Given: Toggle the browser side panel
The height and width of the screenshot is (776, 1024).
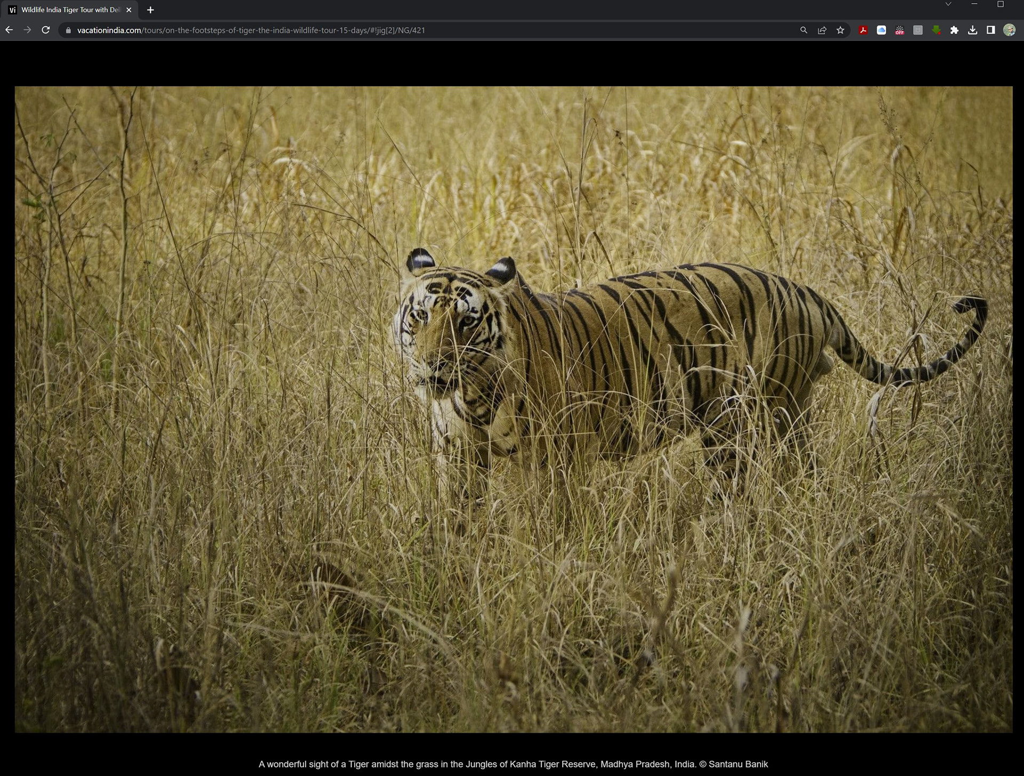Looking at the screenshot, I should [991, 30].
